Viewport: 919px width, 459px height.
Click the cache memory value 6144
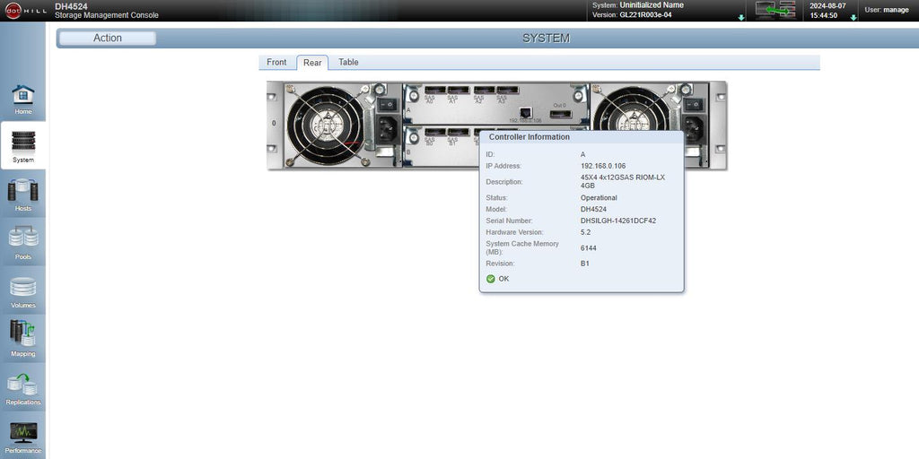(589, 248)
